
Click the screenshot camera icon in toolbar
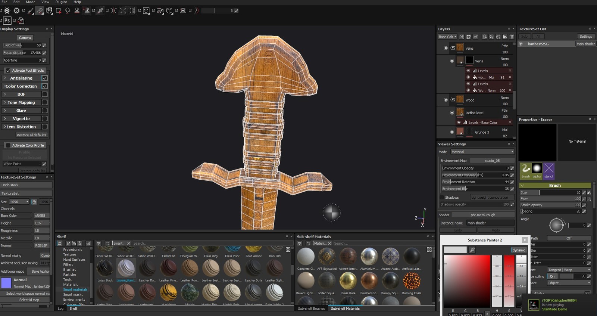tap(183, 10)
